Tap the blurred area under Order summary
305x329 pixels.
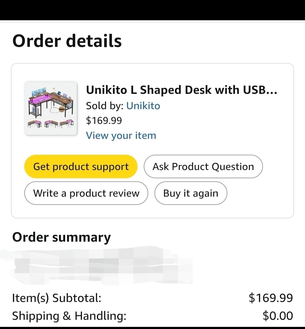(x=96, y=266)
